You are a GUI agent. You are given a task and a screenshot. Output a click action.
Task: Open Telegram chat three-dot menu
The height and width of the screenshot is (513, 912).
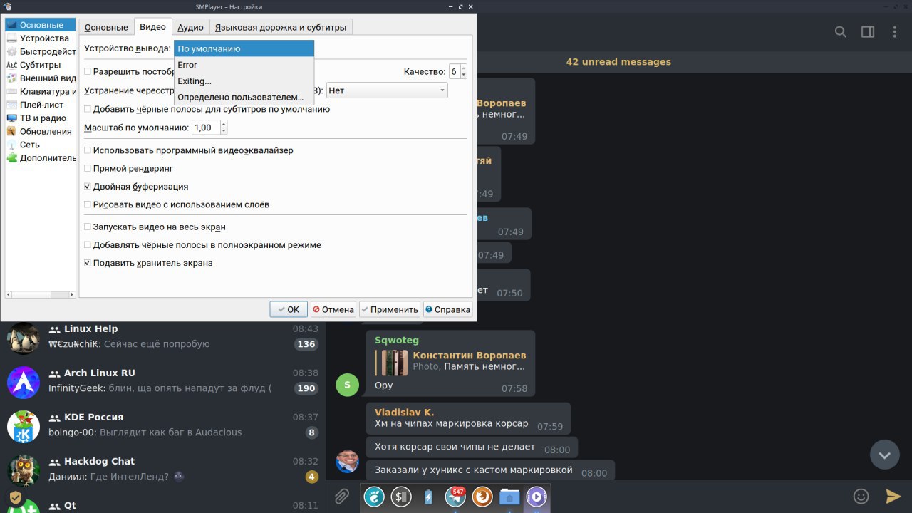click(894, 32)
